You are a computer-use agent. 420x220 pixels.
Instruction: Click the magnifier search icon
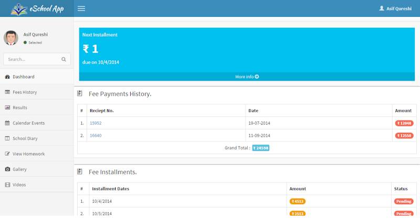64,59
